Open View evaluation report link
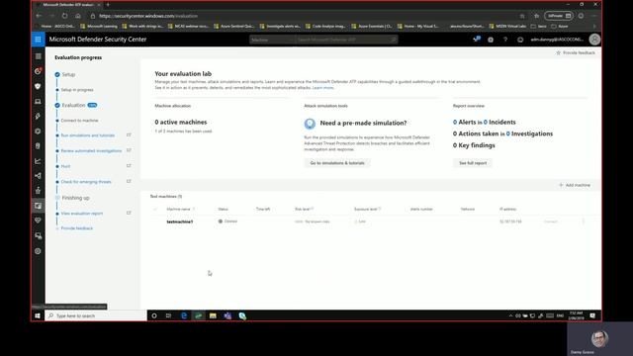 coord(82,214)
